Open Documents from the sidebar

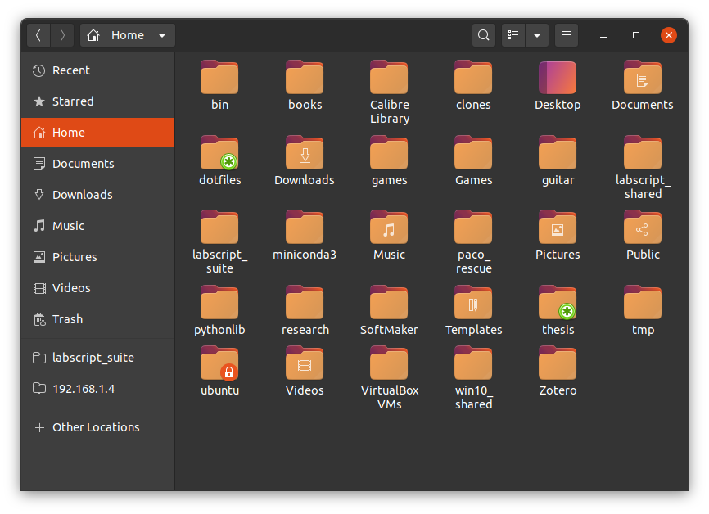tap(97, 164)
